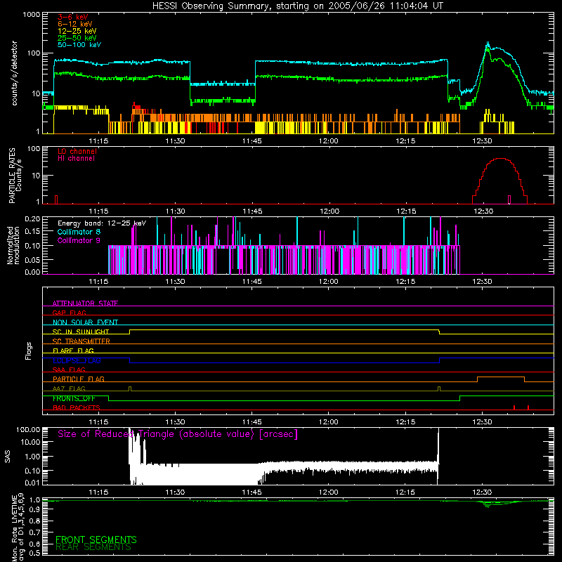The width and height of the screenshot is (562, 562).
Task: Select the Collimator 8 legend entry
Action: tap(79, 232)
